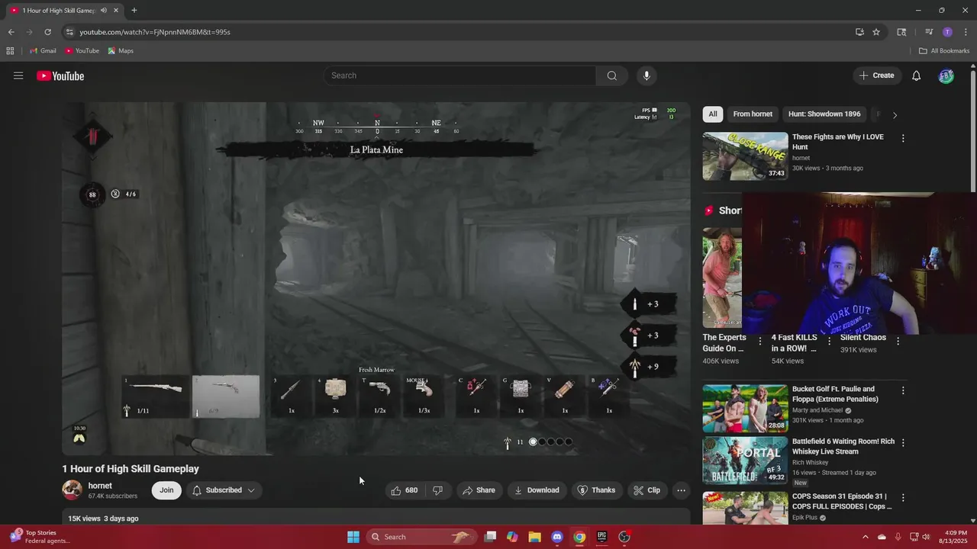
Task: Open the Bucket Golf video thumbnail
Action: tap(745, 408)
